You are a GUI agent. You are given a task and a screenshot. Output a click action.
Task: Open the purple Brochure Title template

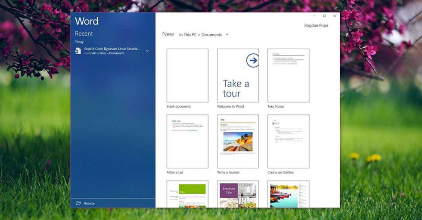click(238, 194)
